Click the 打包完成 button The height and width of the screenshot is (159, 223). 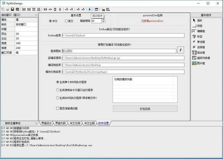pyautogui.click(x=145, y=109)
